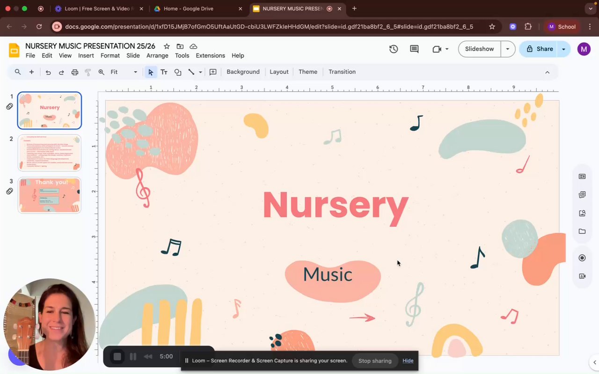The width and height of the screenshot is (599, 374).
Task: Click the Add comment toolbar icon
Action: [213, 72]
